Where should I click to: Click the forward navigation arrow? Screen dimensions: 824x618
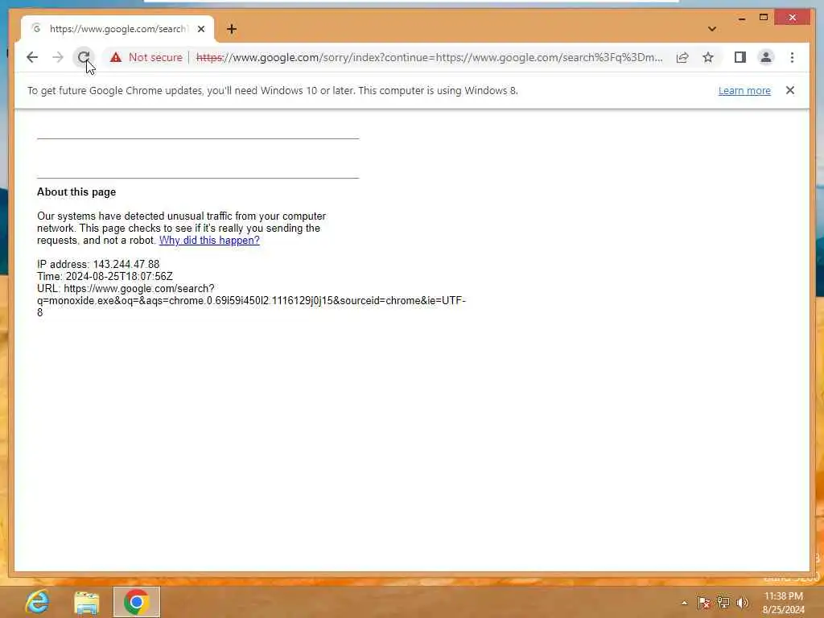58,57
